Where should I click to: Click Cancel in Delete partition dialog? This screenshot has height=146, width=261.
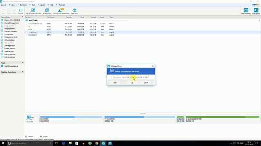(x=146, y=83)
